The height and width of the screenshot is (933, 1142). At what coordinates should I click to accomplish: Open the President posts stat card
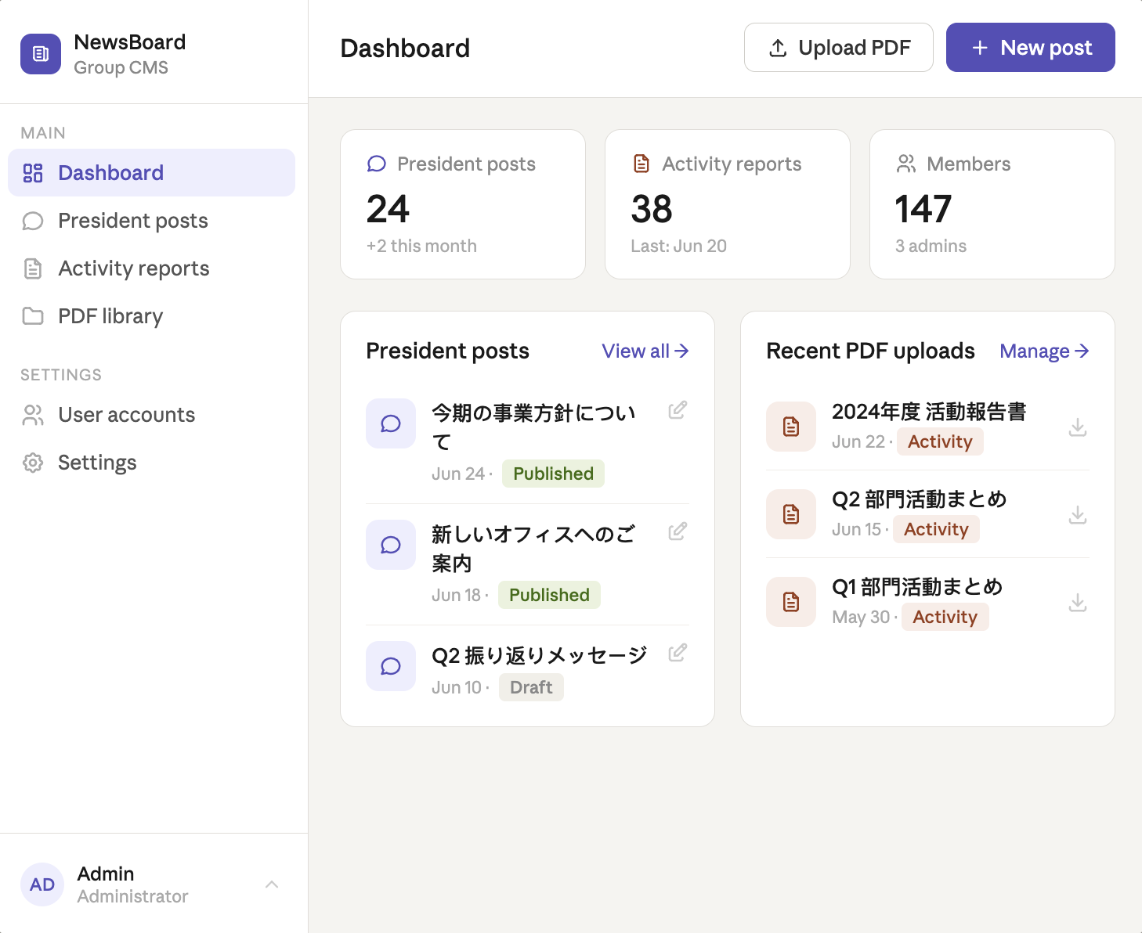pyautogui.click(x=463, y=204)
